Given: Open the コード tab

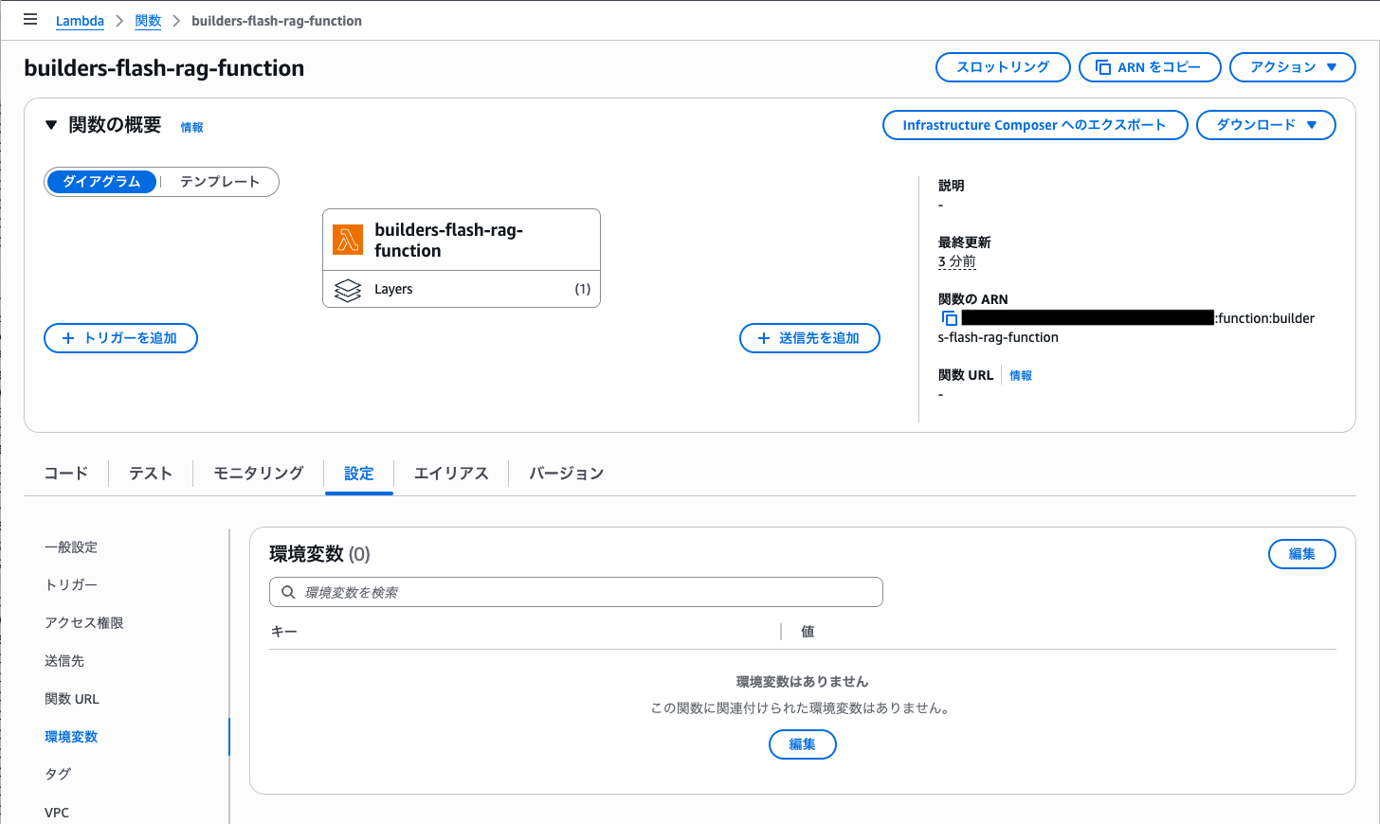Looking at the screenshot, I should click(66, 474).
